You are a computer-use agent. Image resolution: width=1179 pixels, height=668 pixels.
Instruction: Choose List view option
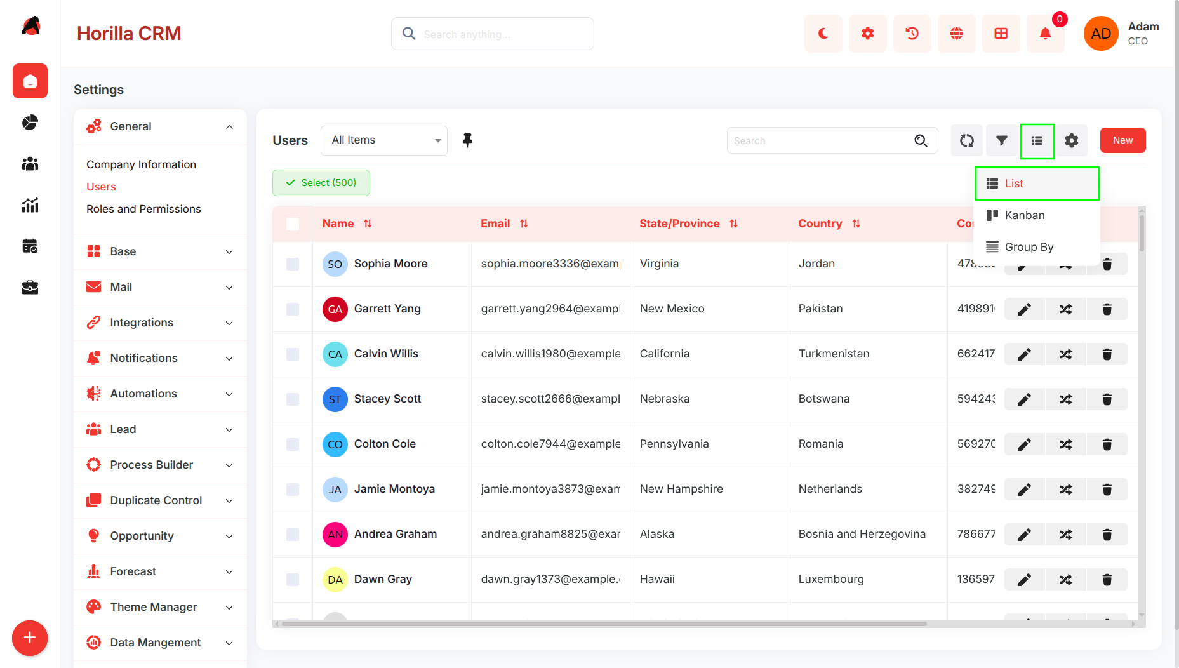point(1037,184)
